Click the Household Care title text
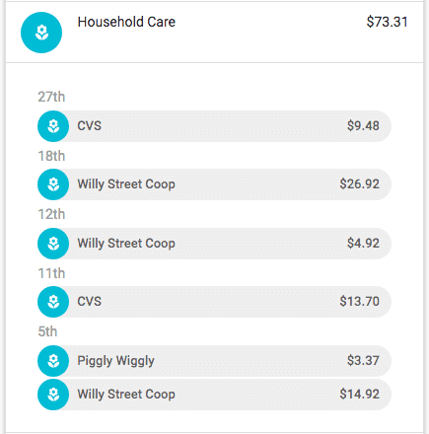429x434 pixels. pos(126,22)
